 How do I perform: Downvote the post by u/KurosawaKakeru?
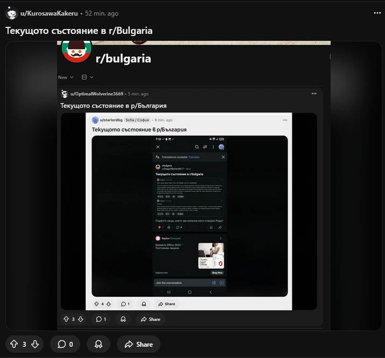(x=35, y=344)
